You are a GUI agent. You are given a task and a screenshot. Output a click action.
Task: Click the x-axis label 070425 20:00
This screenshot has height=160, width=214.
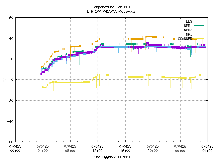pyautogui.click(x=152, y=149)
